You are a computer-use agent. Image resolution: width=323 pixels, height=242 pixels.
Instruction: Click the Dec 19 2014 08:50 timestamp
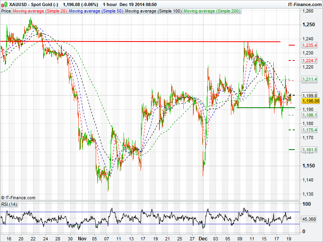point(138,4)
